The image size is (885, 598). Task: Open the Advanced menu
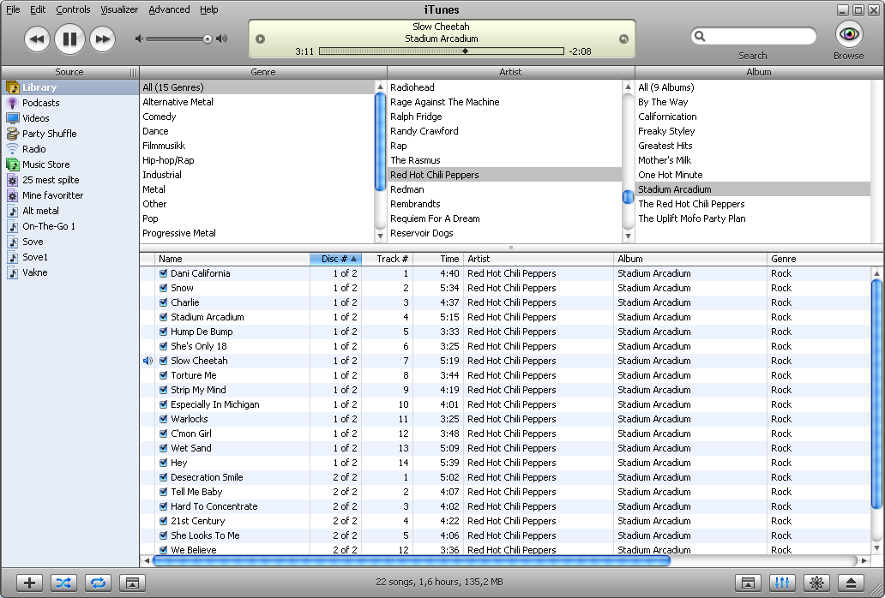click(x=169, y=9)
